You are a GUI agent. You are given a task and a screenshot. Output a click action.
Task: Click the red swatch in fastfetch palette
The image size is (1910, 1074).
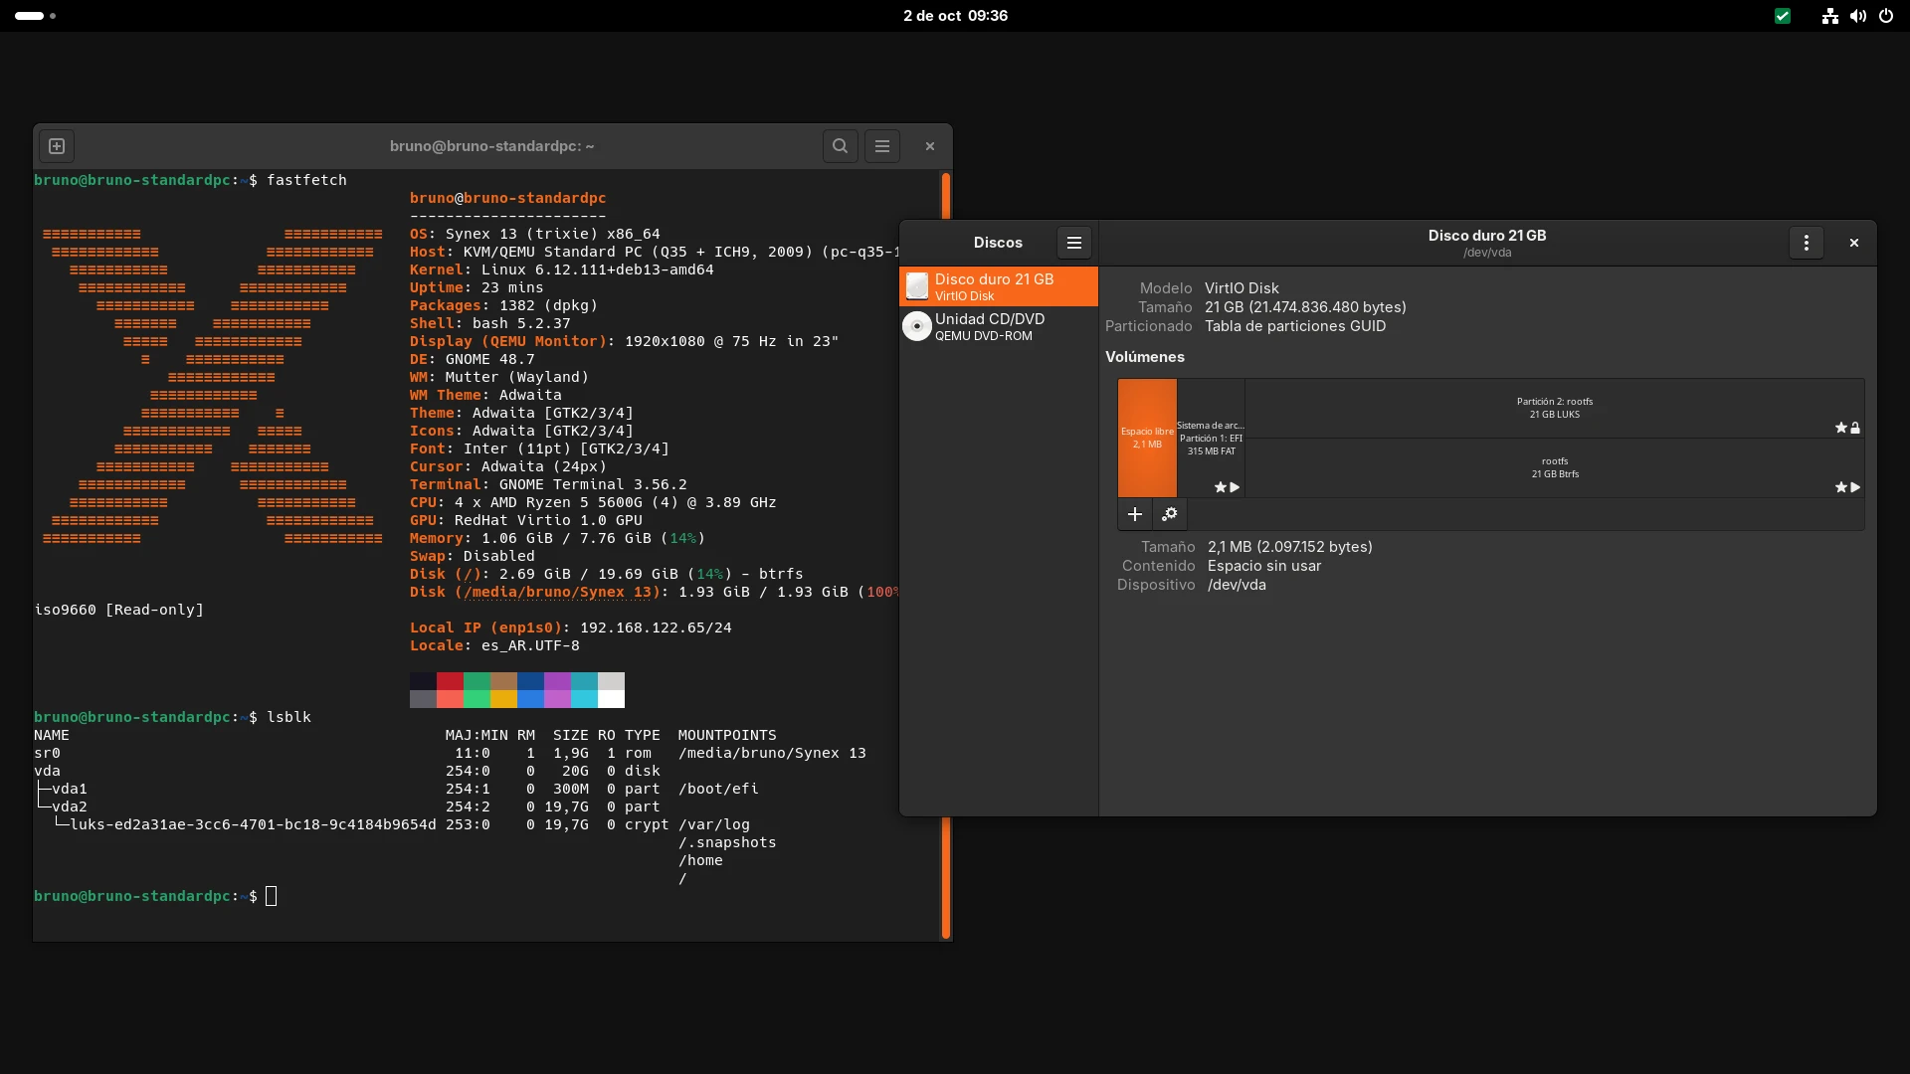(x=450, y=681)
